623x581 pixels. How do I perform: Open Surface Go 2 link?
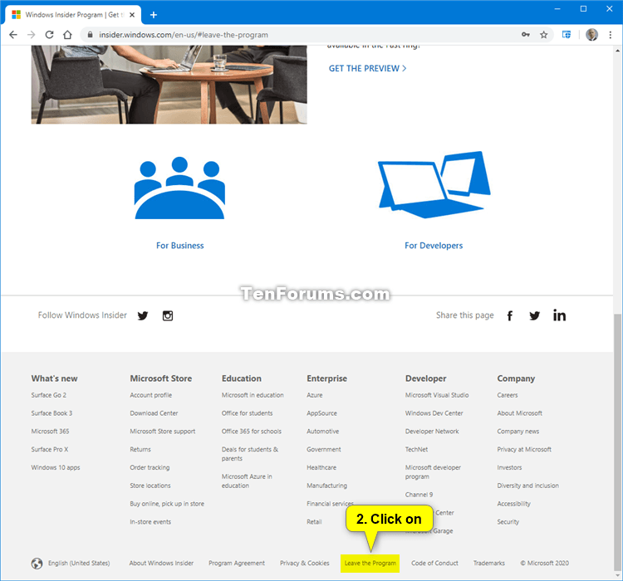(x=49, y=395)
